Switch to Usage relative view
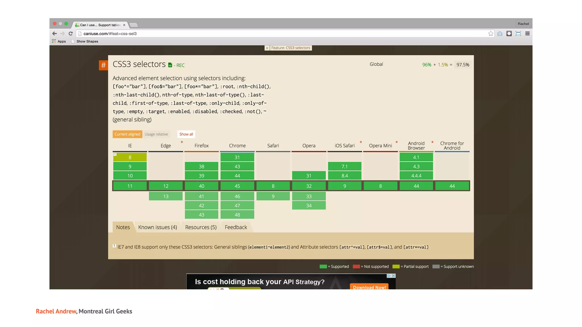This screenshot has height=327, width=582. click(156, 134)
